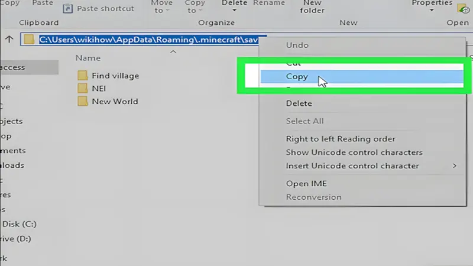
Task: Click the New folder button
Action: pyautogui.click(x=313, y=7)
